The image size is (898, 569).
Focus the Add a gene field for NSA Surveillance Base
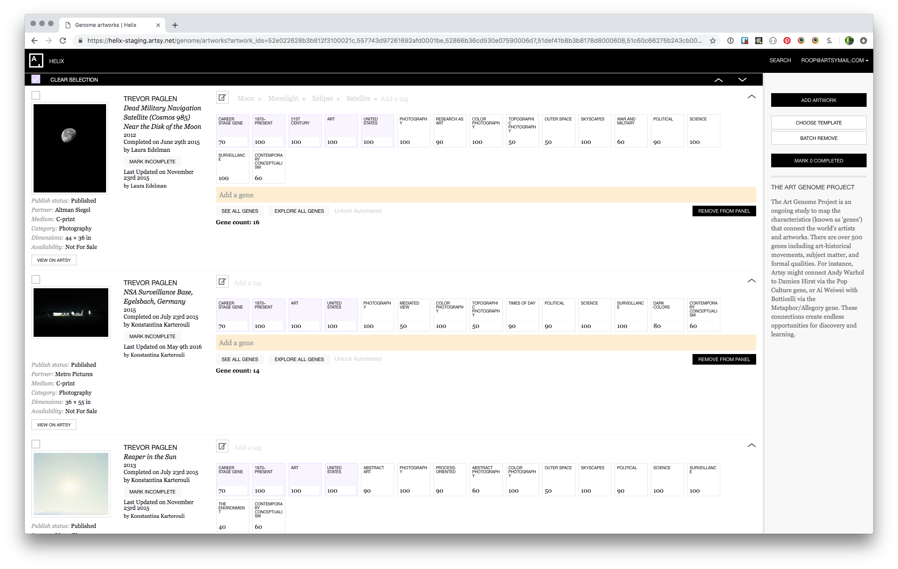pos(486,343)
